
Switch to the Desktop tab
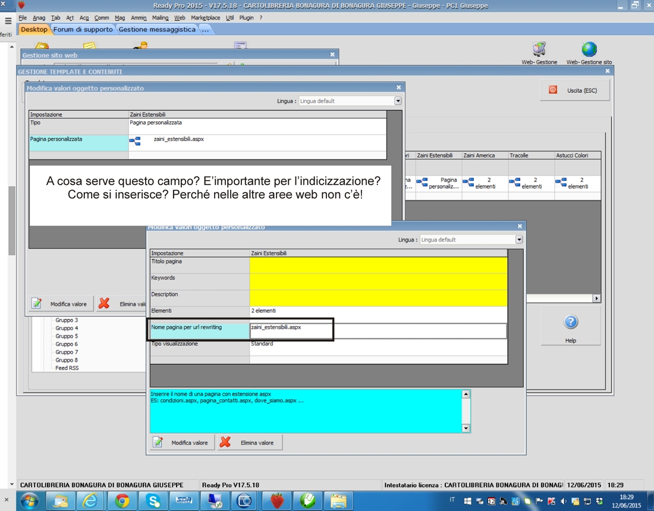34,29
